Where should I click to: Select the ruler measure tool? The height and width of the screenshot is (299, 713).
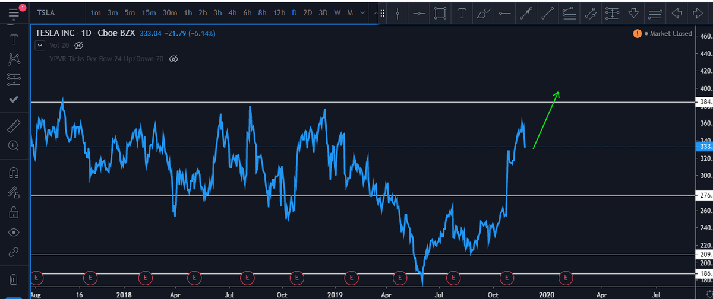[x=14, y=125]
